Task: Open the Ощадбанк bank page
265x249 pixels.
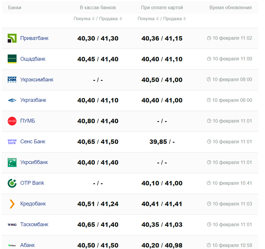Action: tap(33, 59)
